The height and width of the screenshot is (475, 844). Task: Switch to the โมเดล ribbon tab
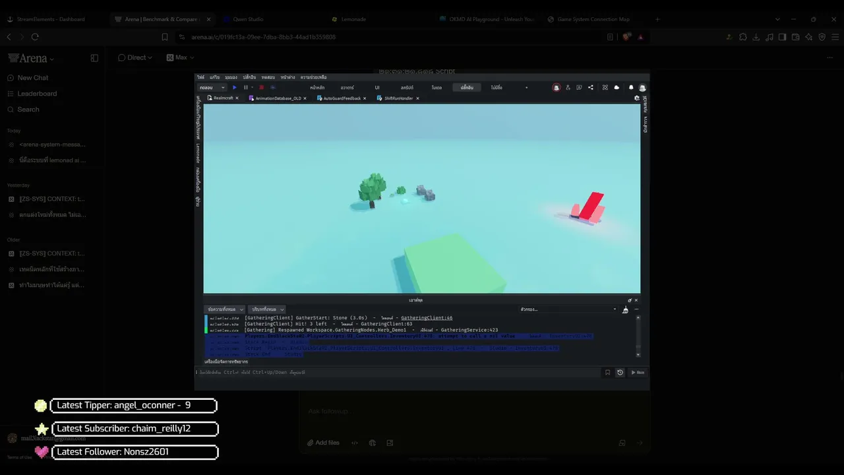click(x=437, y=87)
